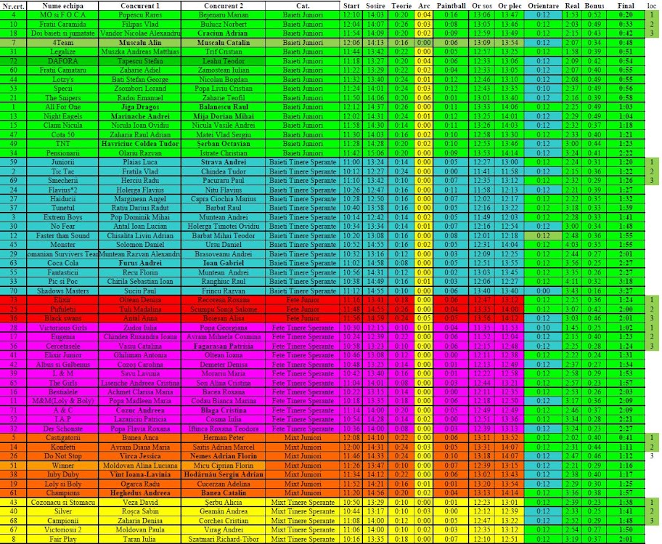The width and height of the screenshot is (662, 544).
Task: Click the 'Paintball' column header
Action: click(x=451, y=6)
